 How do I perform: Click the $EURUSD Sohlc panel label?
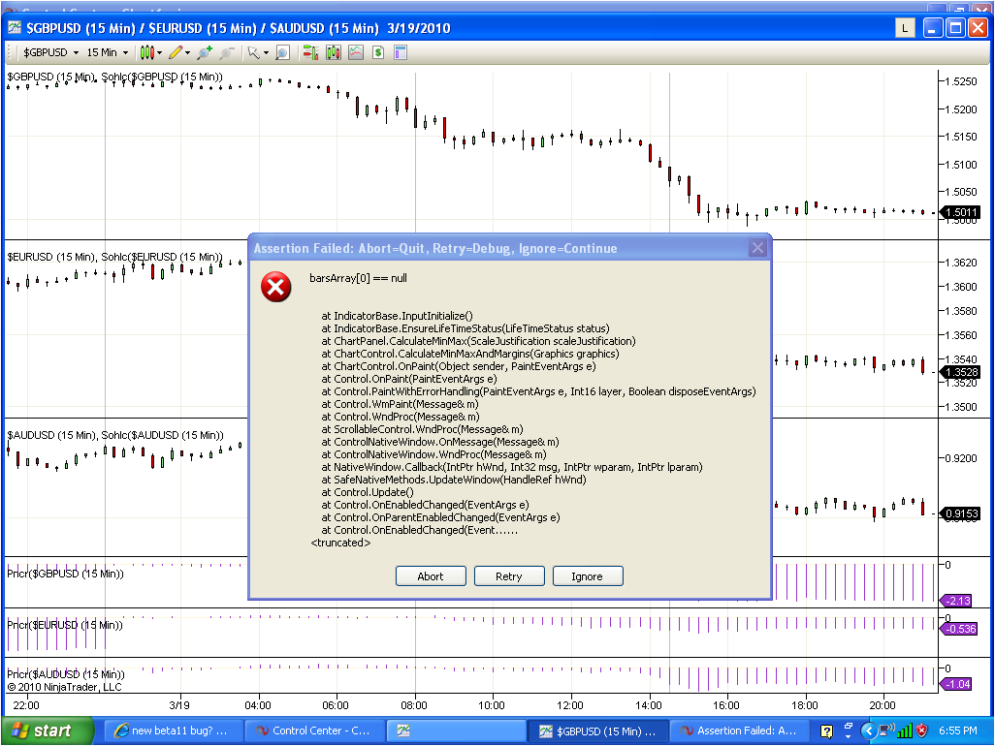pyautogui.click(x=114, y=257)
